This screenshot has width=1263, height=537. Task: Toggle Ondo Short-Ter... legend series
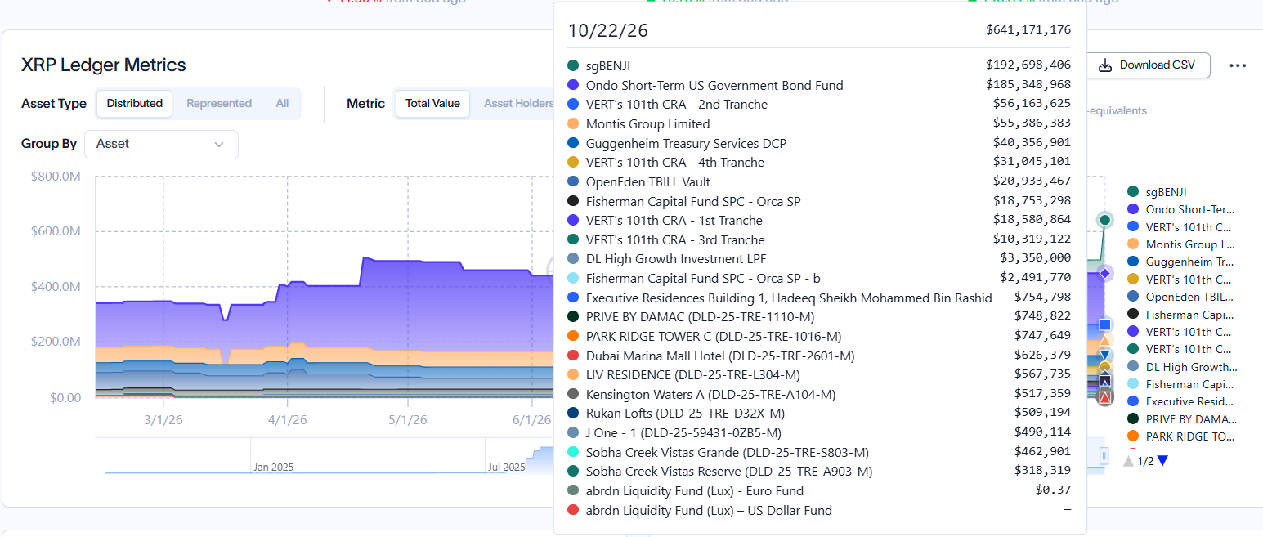pos(1181,209)
